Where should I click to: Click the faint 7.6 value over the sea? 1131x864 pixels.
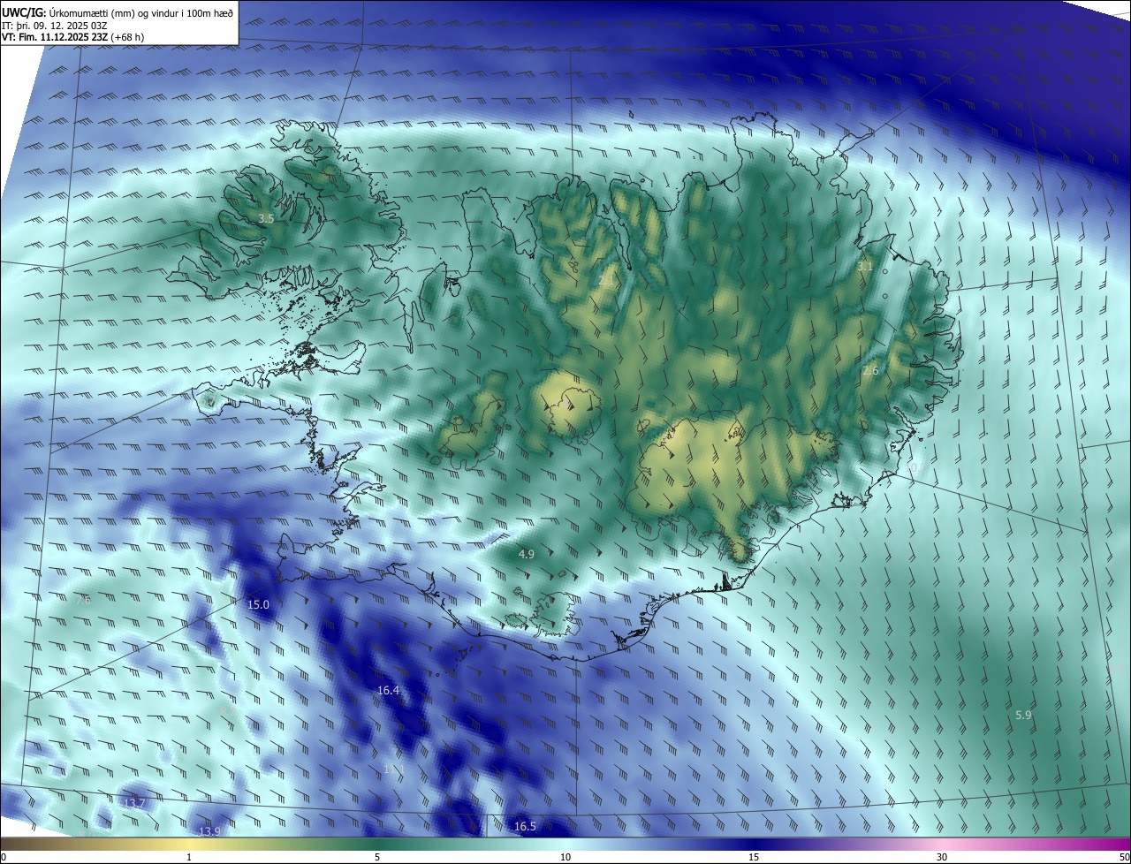click(x=83, y=600)
